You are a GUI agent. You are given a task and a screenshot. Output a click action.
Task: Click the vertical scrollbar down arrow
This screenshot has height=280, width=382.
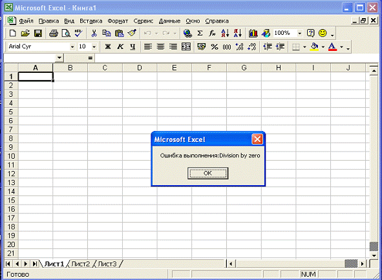point(374,255)
